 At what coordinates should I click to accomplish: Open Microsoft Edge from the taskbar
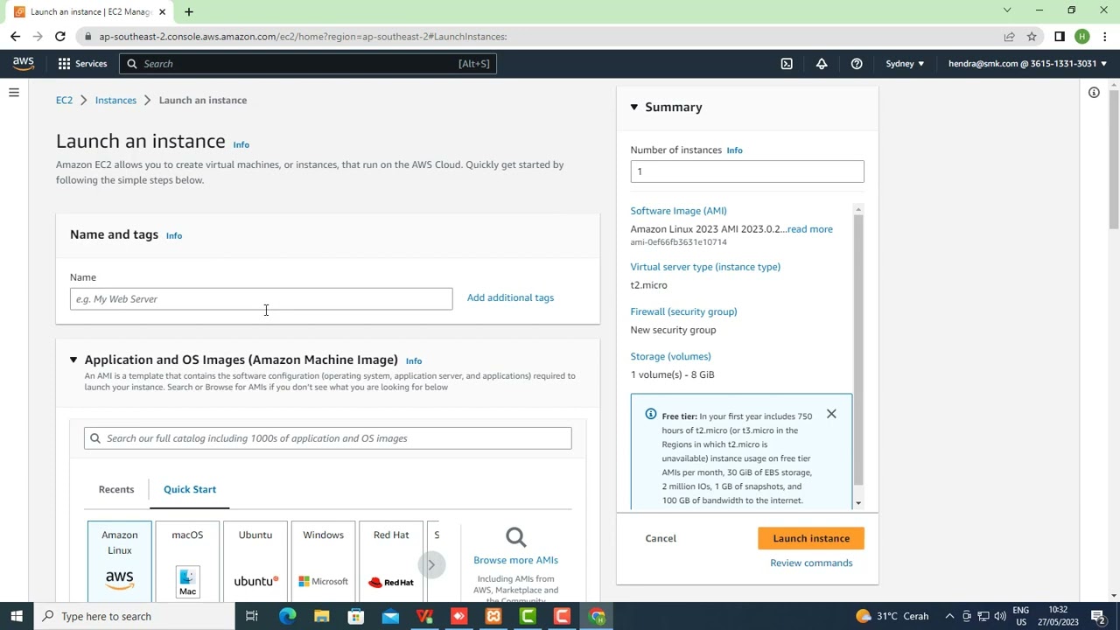pyautogui.click(x=287, y=616)
